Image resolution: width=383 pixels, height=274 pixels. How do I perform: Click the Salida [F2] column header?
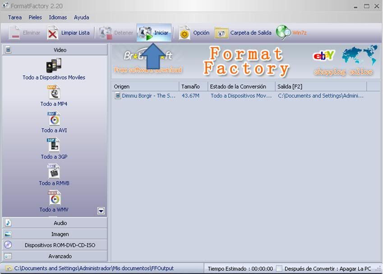pyautogui.click(x=321, y=87)
